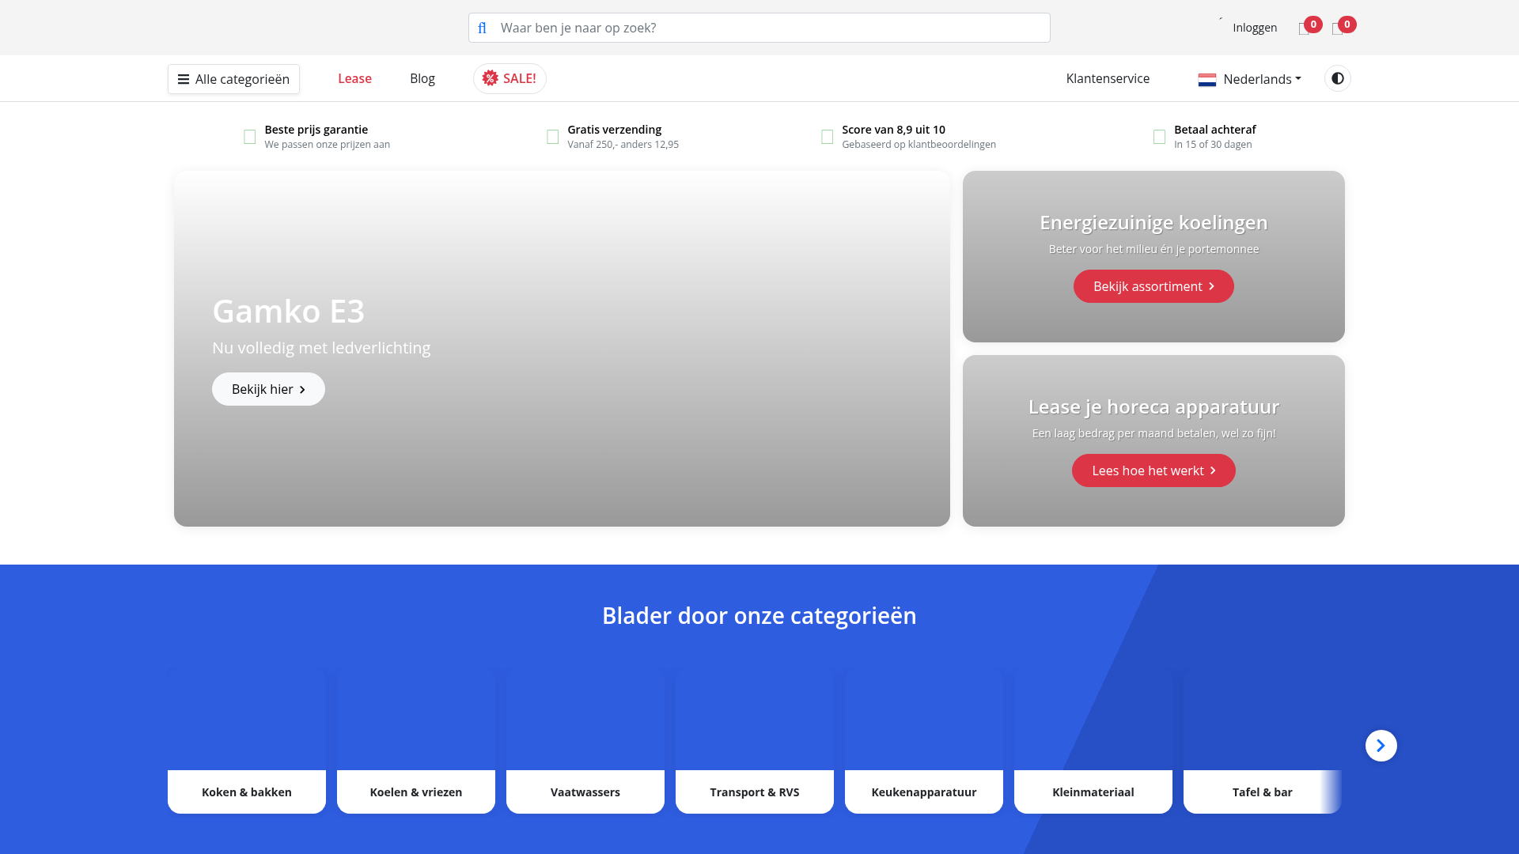The image size is (1519, 854).
Task: Click the Gamko E3 banner heading
Action: coord(288,311)
